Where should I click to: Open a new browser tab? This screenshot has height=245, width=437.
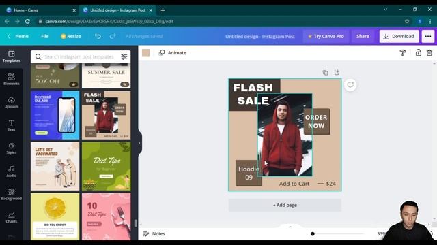pos(163,10)
